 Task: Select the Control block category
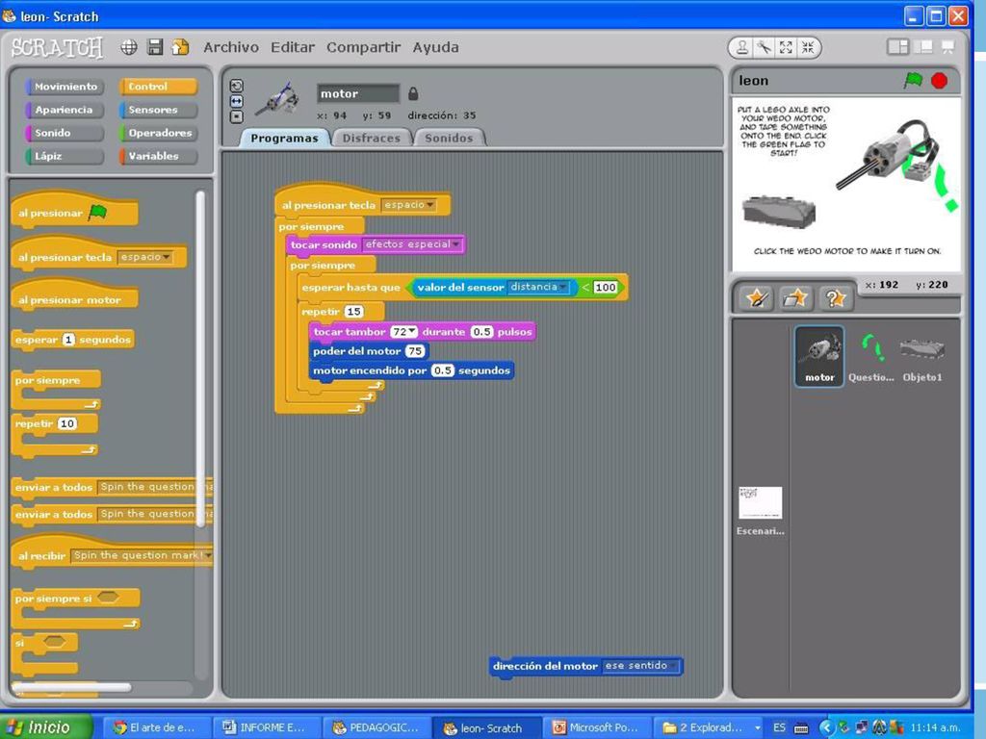159,87
